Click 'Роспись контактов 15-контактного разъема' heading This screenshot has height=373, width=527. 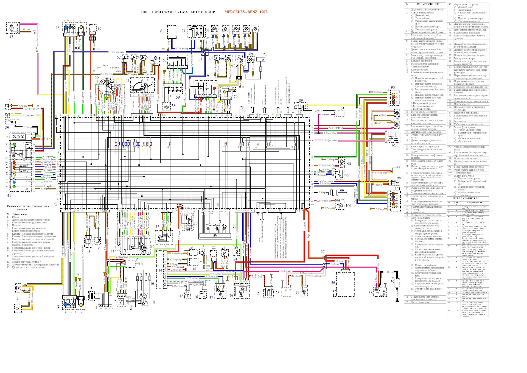point(28,207)
